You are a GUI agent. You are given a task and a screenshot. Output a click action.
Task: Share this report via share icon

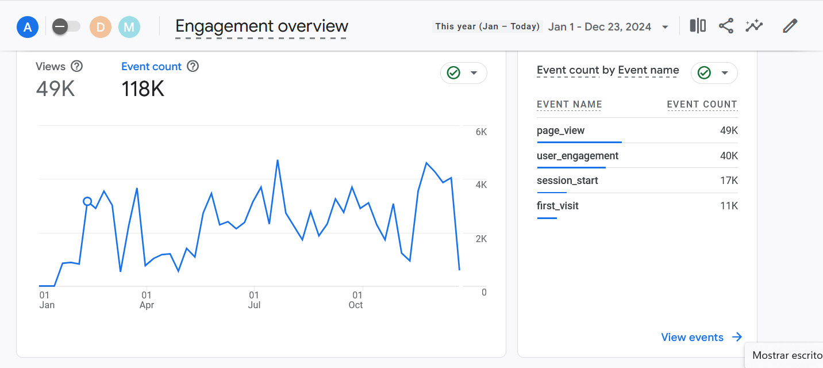pyautogui.click(x=726, y=26)
